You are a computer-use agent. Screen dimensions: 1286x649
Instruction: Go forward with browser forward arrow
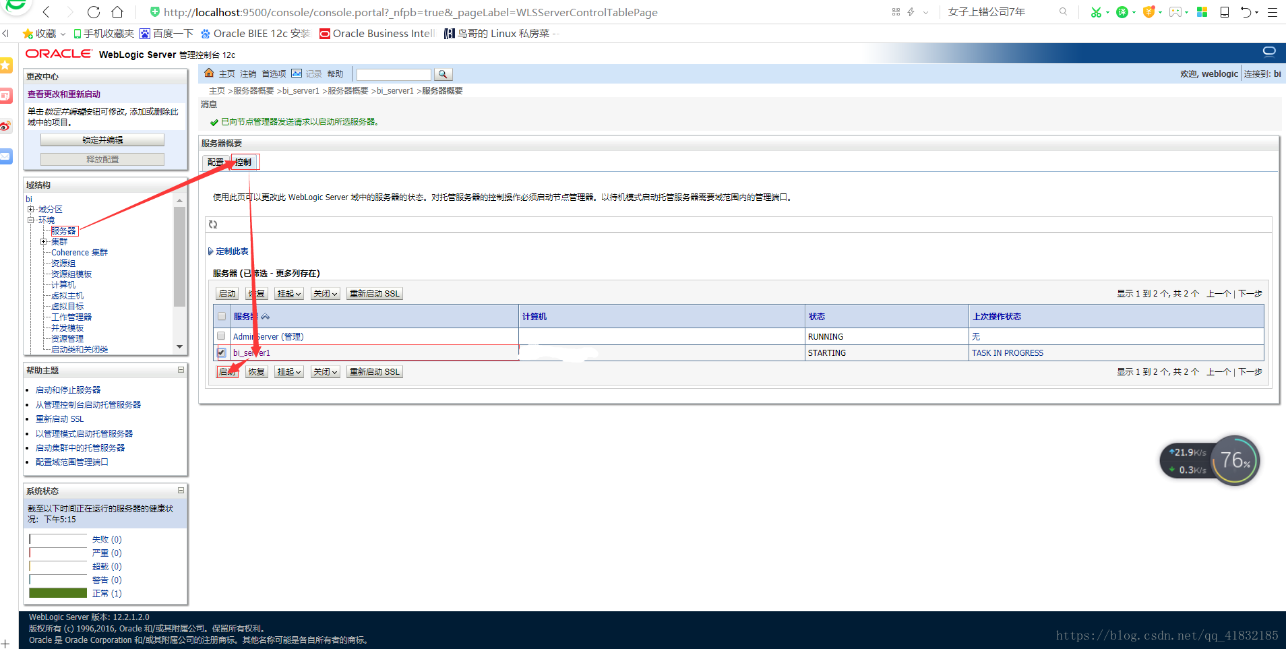[x=70, y=12]
